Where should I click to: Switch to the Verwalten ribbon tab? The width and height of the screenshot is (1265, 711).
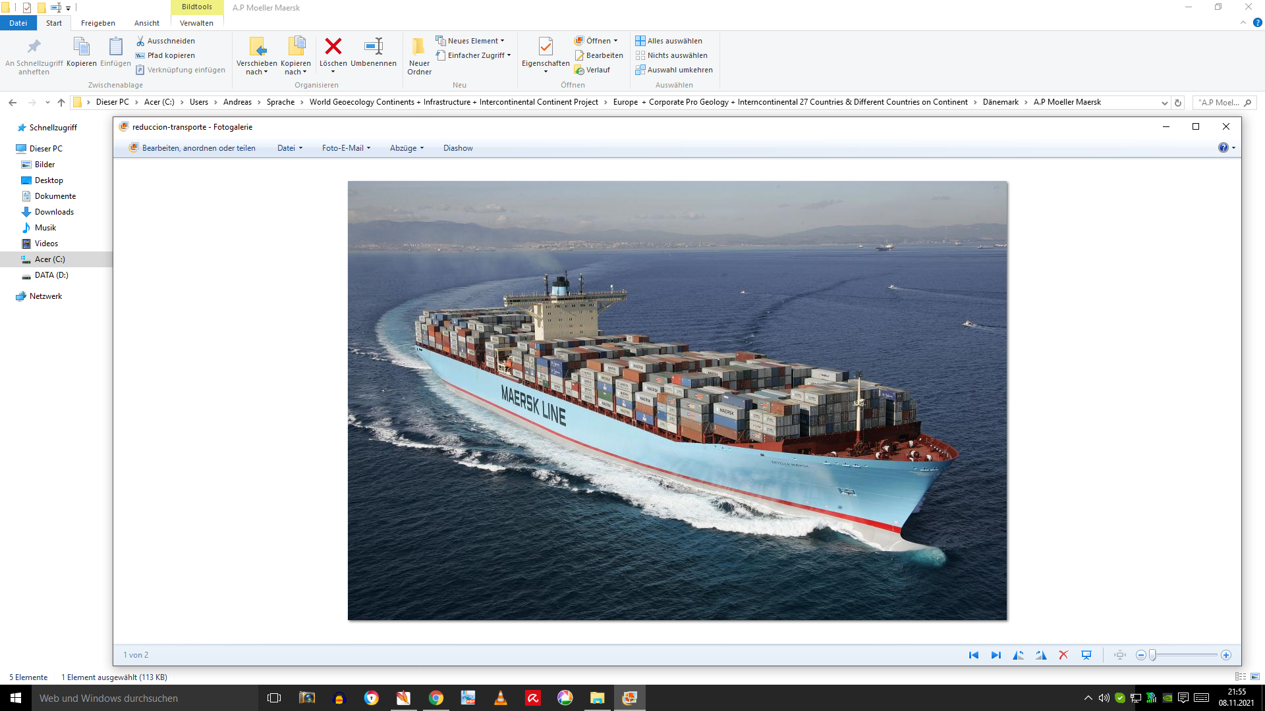pyautogui.click(x=197, y=23)
